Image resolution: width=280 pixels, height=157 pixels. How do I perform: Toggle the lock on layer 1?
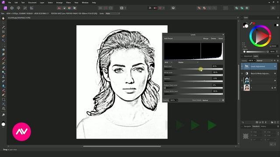[272, 88]
